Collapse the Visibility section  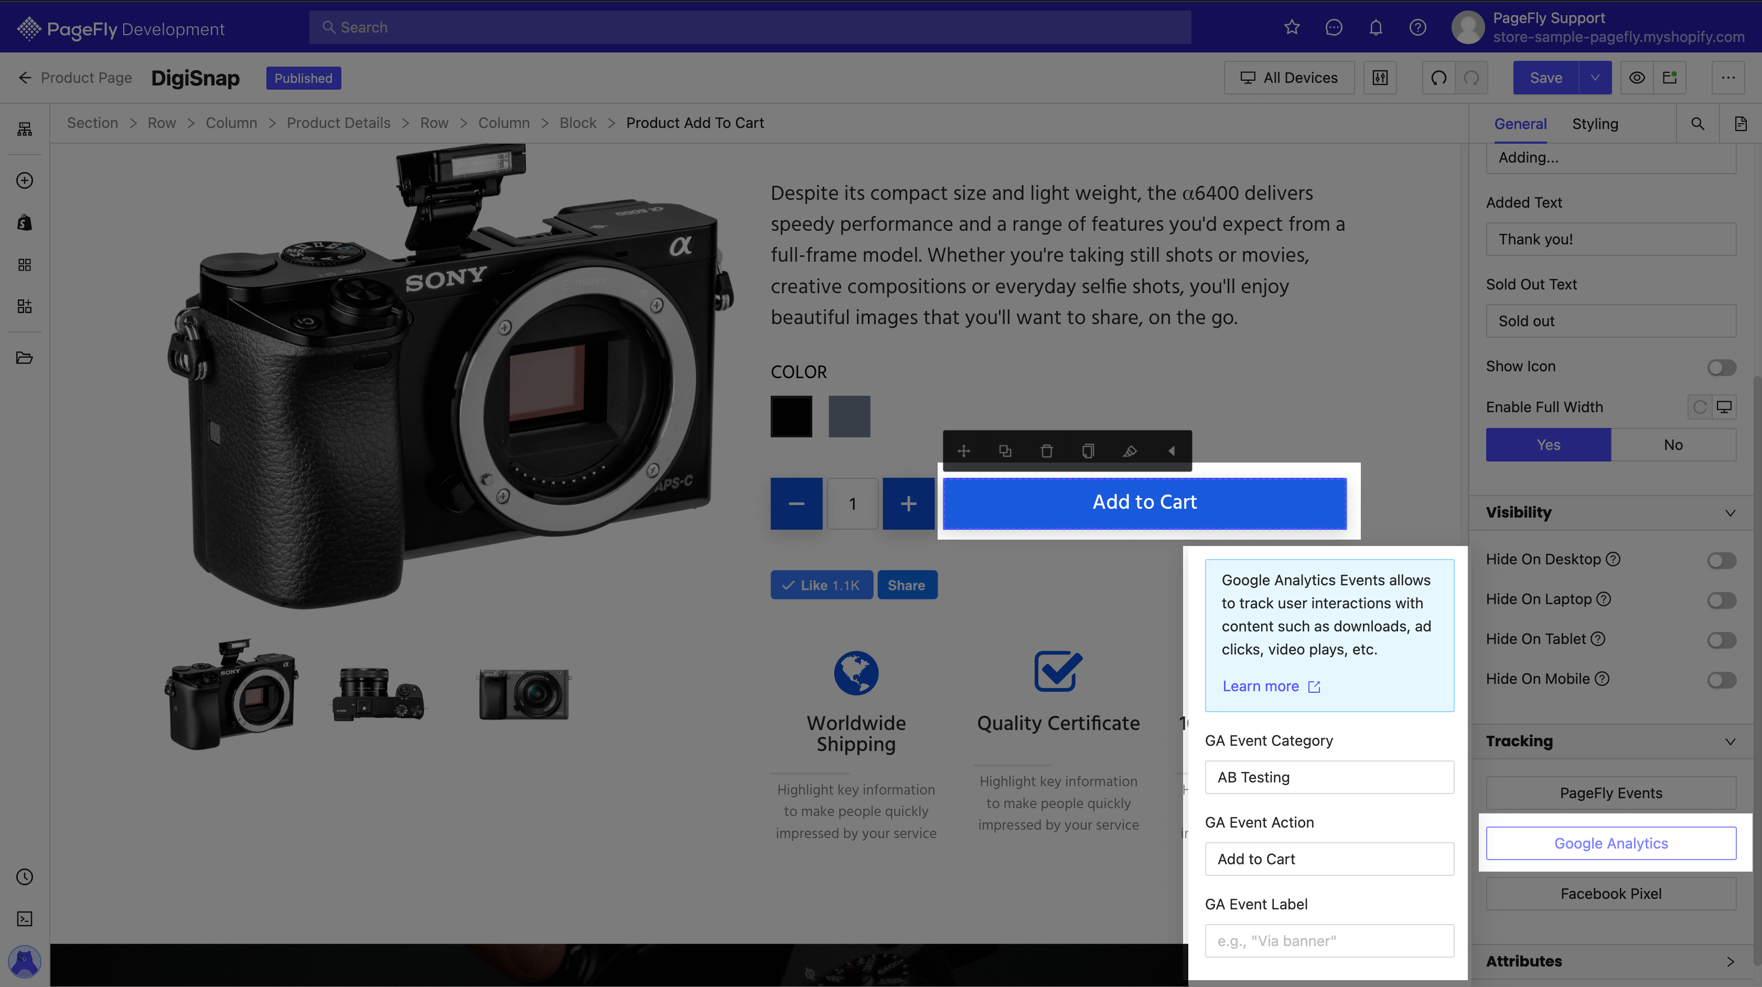tap(1730, 513)
